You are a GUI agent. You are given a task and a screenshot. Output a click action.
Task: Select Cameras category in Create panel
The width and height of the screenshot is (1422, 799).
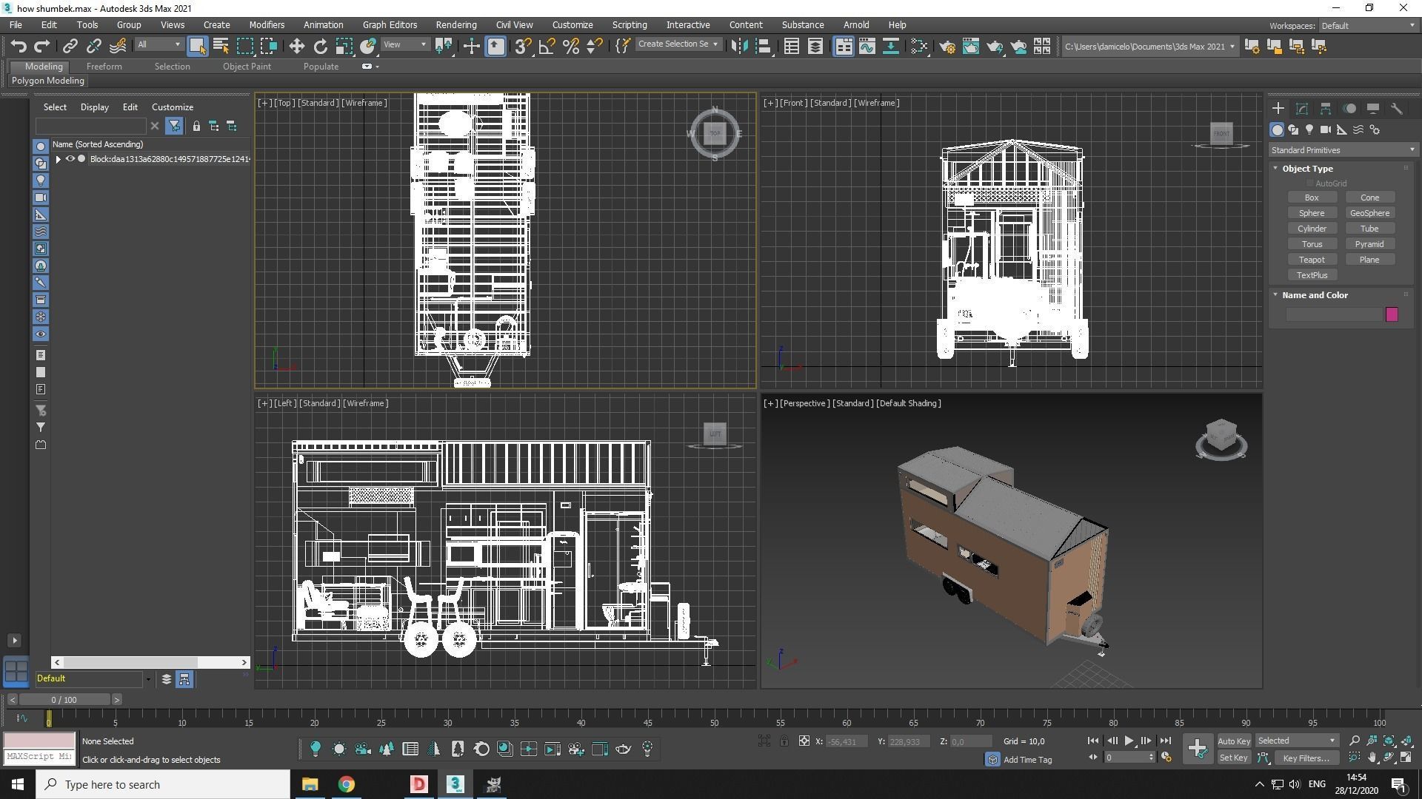[x=1326, y=129]
